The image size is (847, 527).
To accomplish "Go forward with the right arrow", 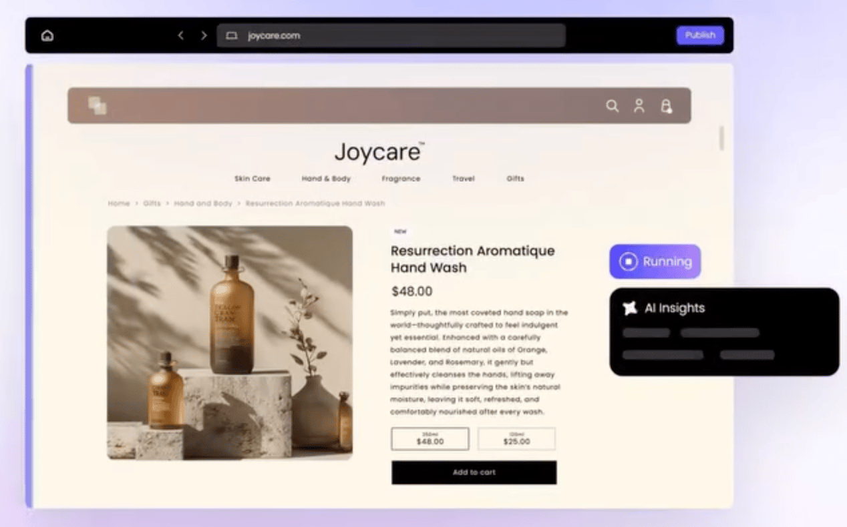I will click(204, 35).
